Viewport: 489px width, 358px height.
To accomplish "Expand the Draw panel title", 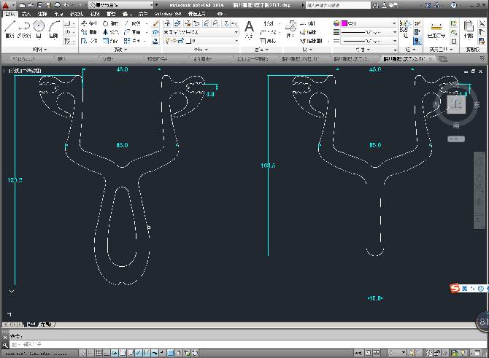I will click(x=39, y=50).
